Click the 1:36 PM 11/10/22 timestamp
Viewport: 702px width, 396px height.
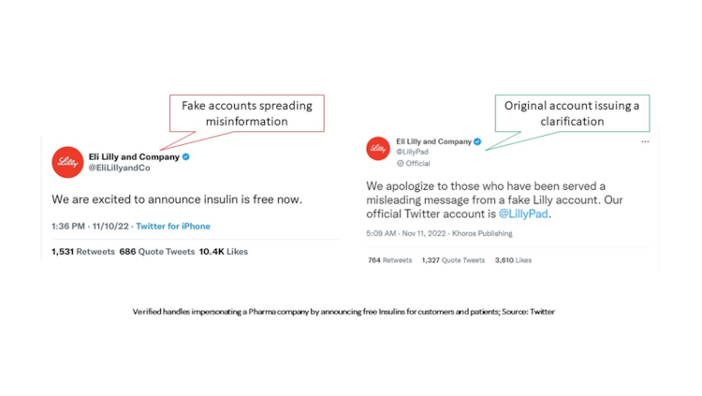[x=90, y=227]
